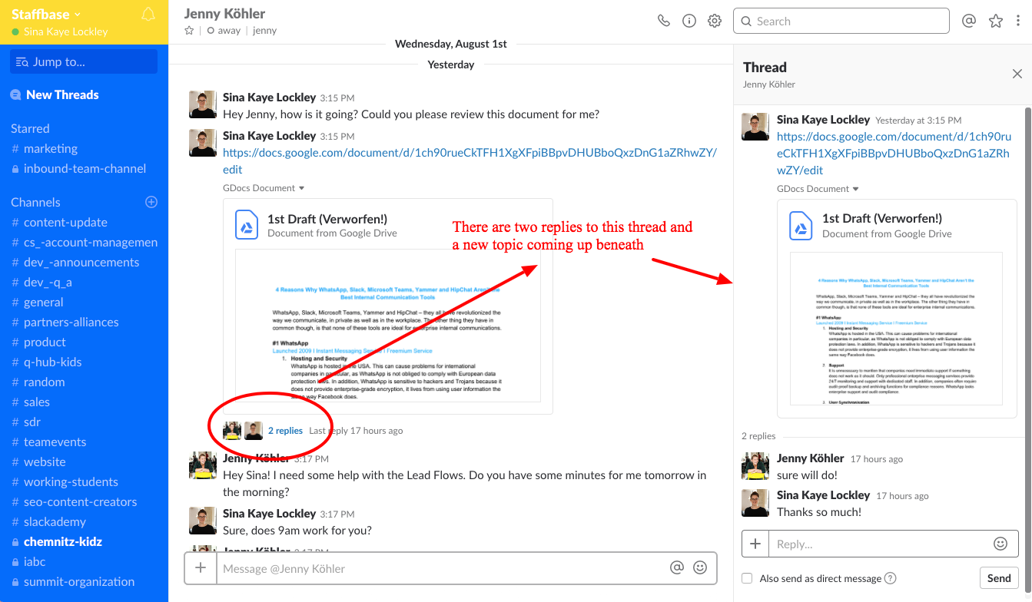The height and width of the screenshot is (602, 1032).
Task: Star this conversation from the header
Action: click(x=996, y=21)
